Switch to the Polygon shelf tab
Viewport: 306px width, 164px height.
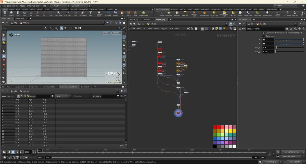click(x=25, y=9)
